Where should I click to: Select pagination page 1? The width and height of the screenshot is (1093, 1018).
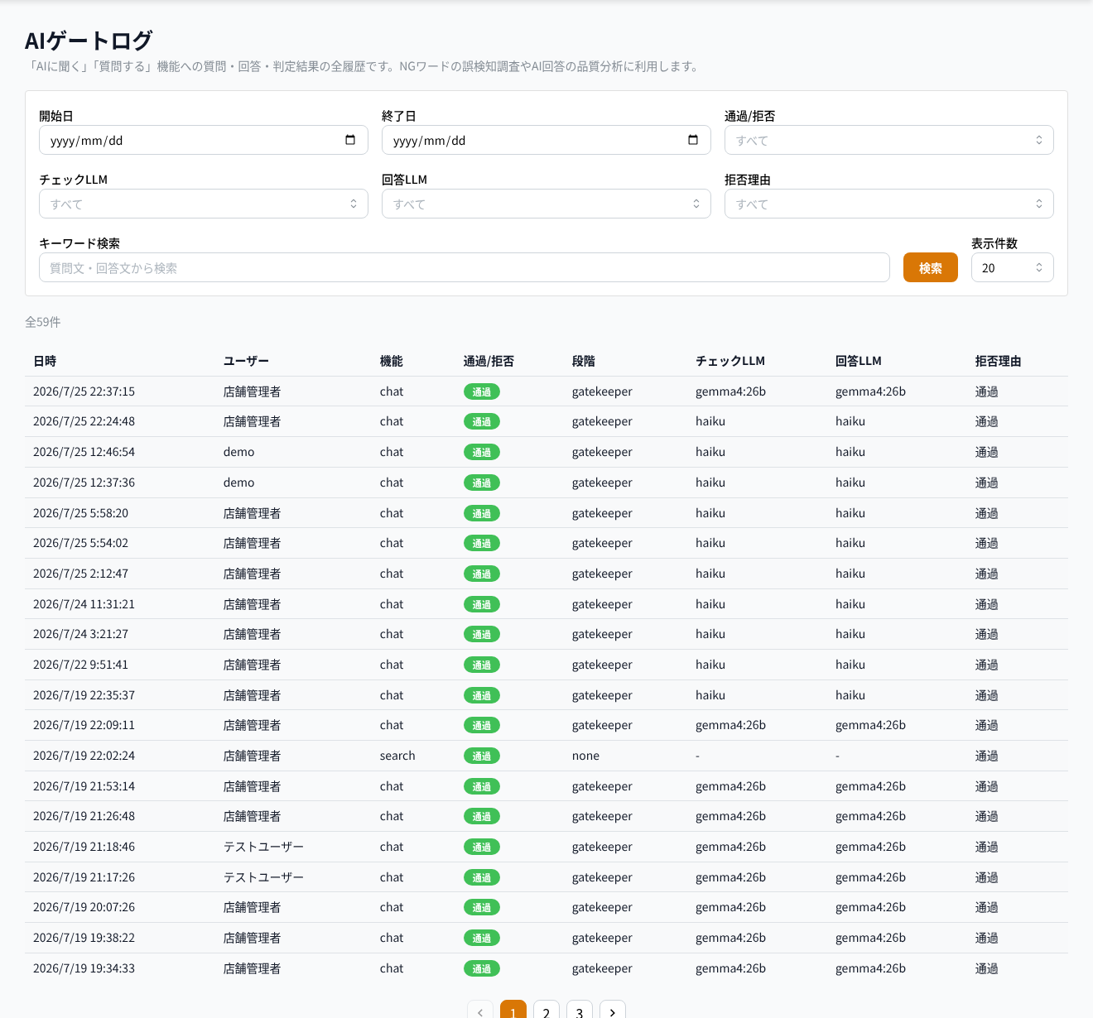point(513,1011)
